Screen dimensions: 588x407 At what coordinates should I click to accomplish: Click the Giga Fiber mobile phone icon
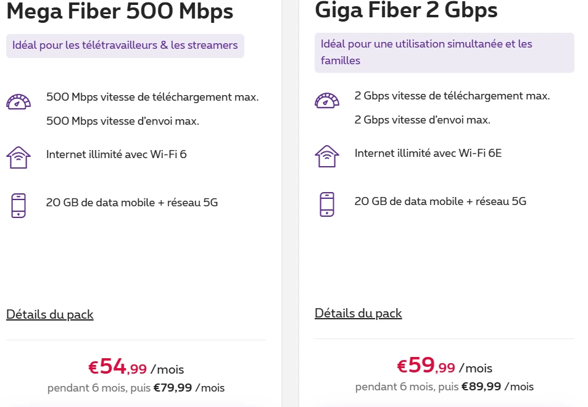click(327, 204)
